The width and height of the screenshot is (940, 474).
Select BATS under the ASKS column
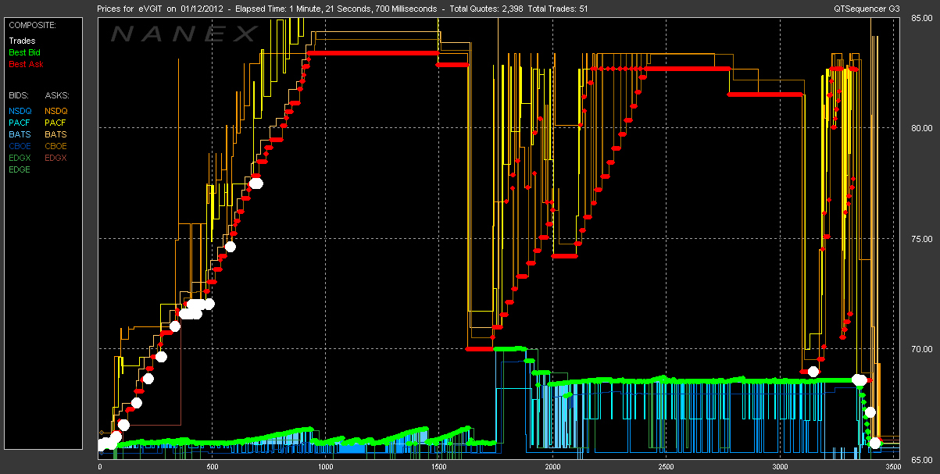56,134
